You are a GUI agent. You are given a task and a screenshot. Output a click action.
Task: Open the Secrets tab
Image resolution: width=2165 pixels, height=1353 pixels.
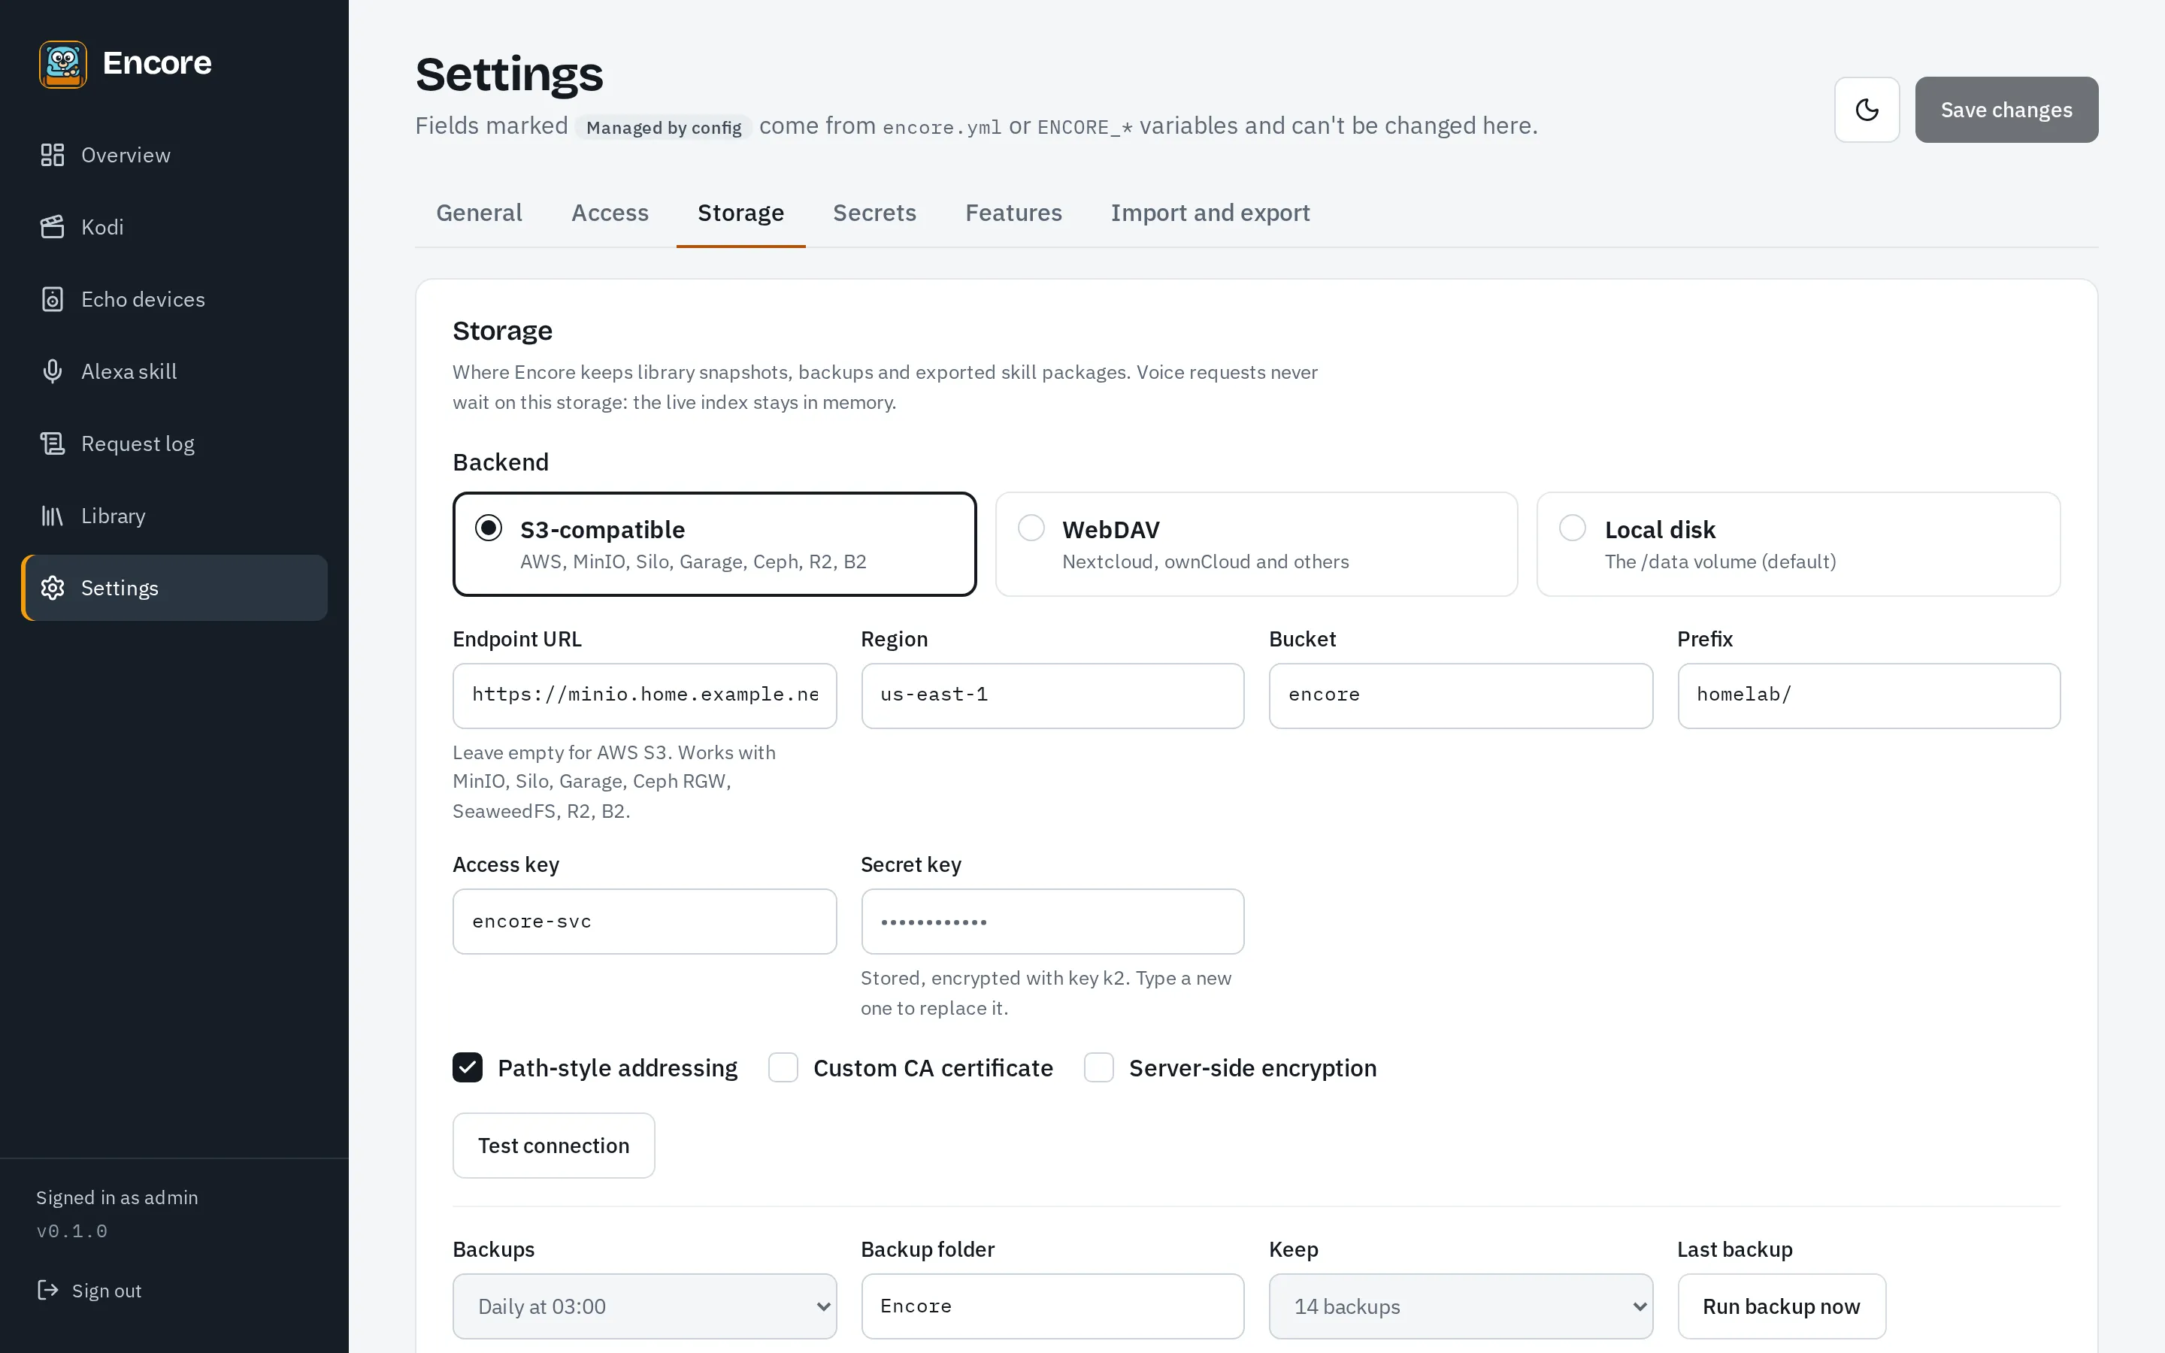[x=874, y=213]
